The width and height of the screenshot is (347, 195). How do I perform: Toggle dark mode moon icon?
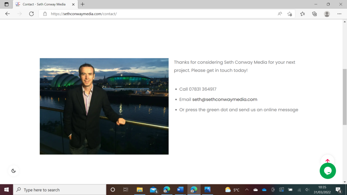click(x=14, y=171)
